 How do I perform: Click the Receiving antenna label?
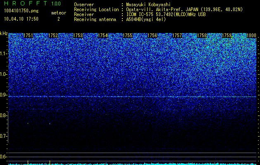pyautogui.click(x=95, y=19)
